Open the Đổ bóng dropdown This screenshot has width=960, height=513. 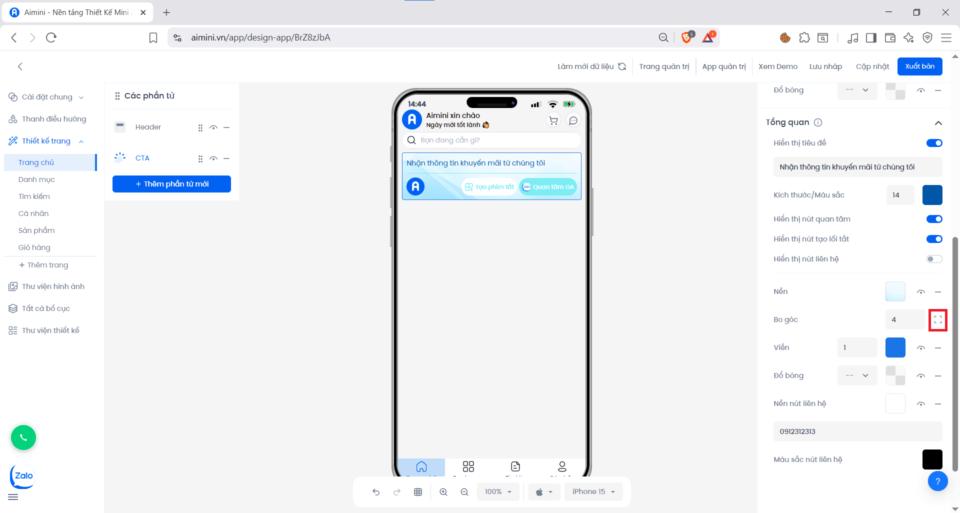pos(857,375)
